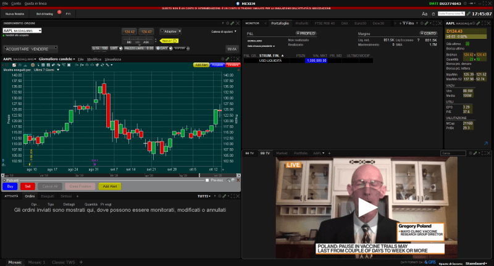
Task: Click the red pencil edit icon in chart toolbar
Action: [14, 65]
